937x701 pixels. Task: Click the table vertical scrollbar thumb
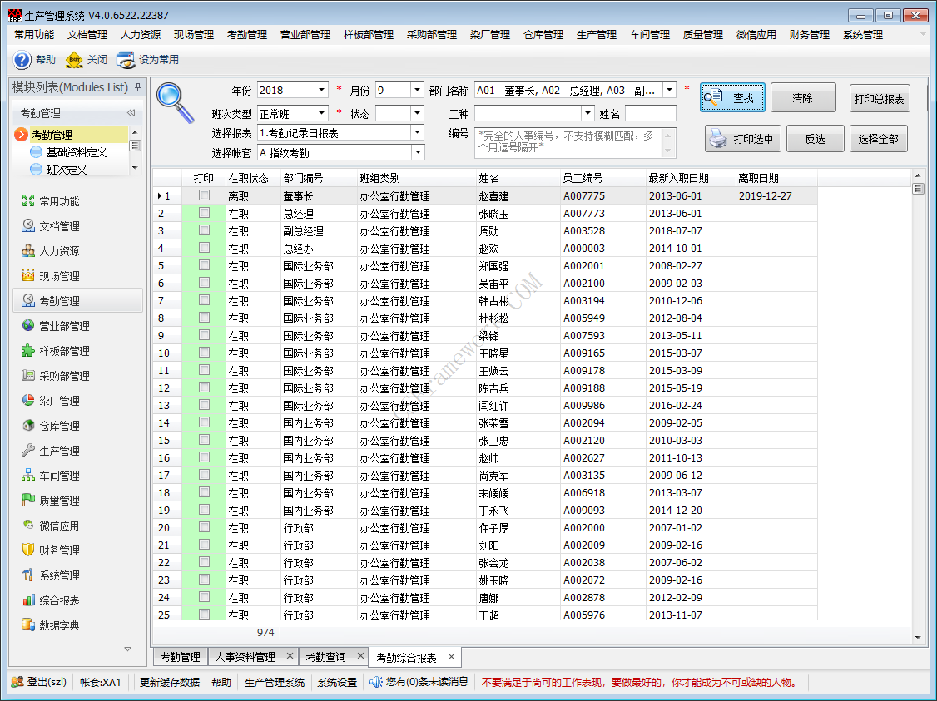pos(918,190)
